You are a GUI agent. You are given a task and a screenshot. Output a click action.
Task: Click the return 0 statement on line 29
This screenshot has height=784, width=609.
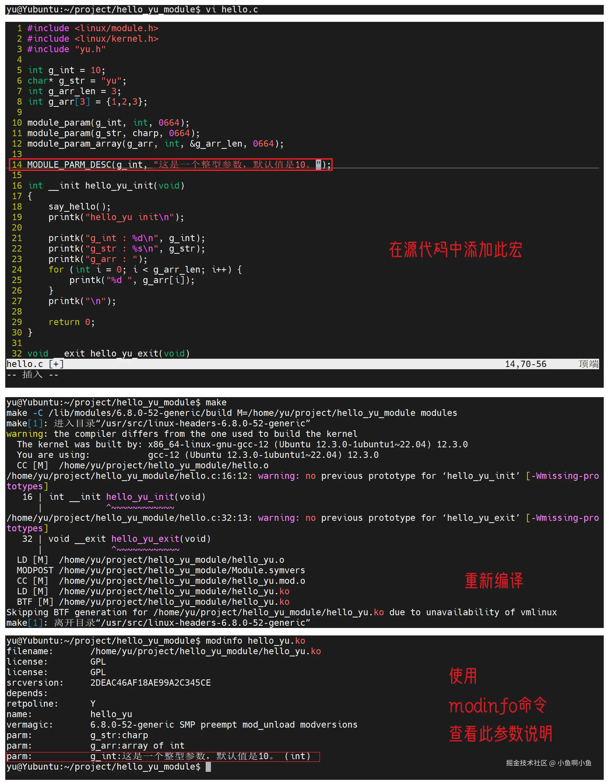72,322
